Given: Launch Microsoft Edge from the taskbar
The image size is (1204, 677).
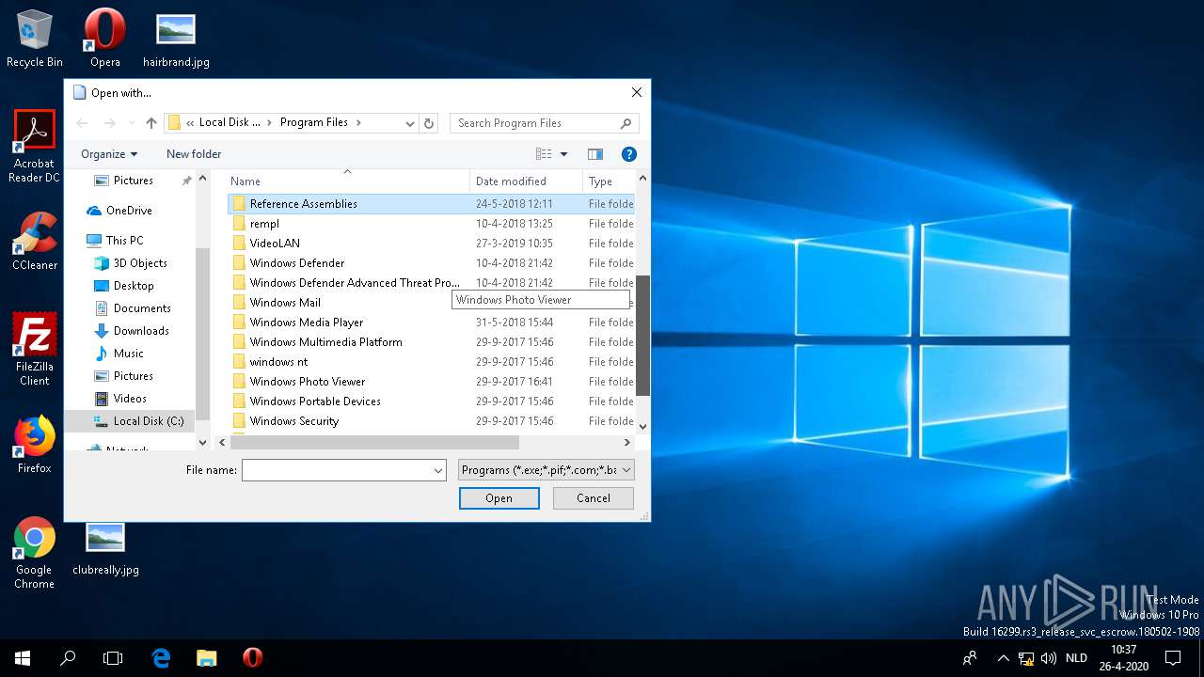Looking at the screenshot, I should (161, 658).
